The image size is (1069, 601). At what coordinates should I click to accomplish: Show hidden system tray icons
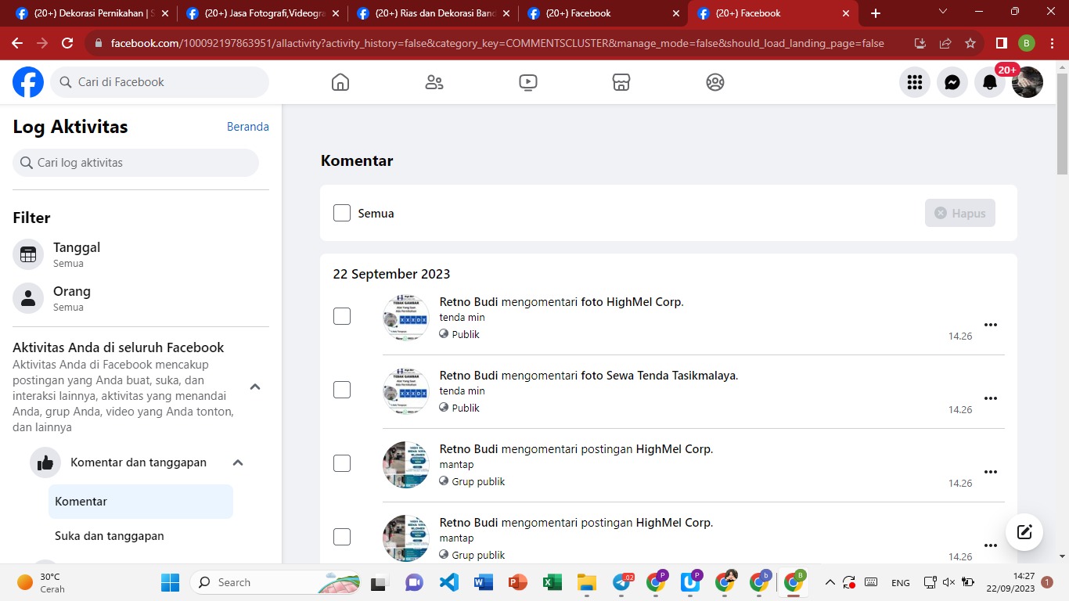[830, 582]
